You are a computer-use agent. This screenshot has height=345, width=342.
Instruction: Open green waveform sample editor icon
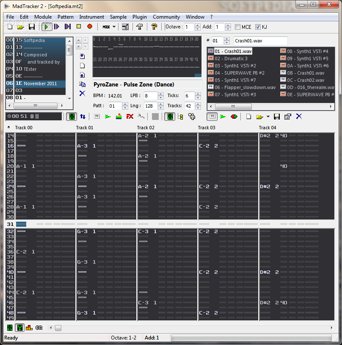point(108,117)
